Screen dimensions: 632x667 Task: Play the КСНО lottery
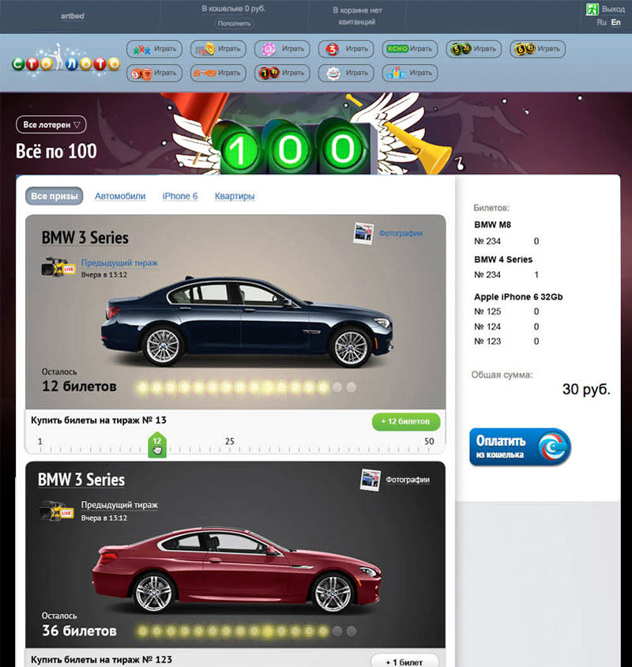(409, 49)
